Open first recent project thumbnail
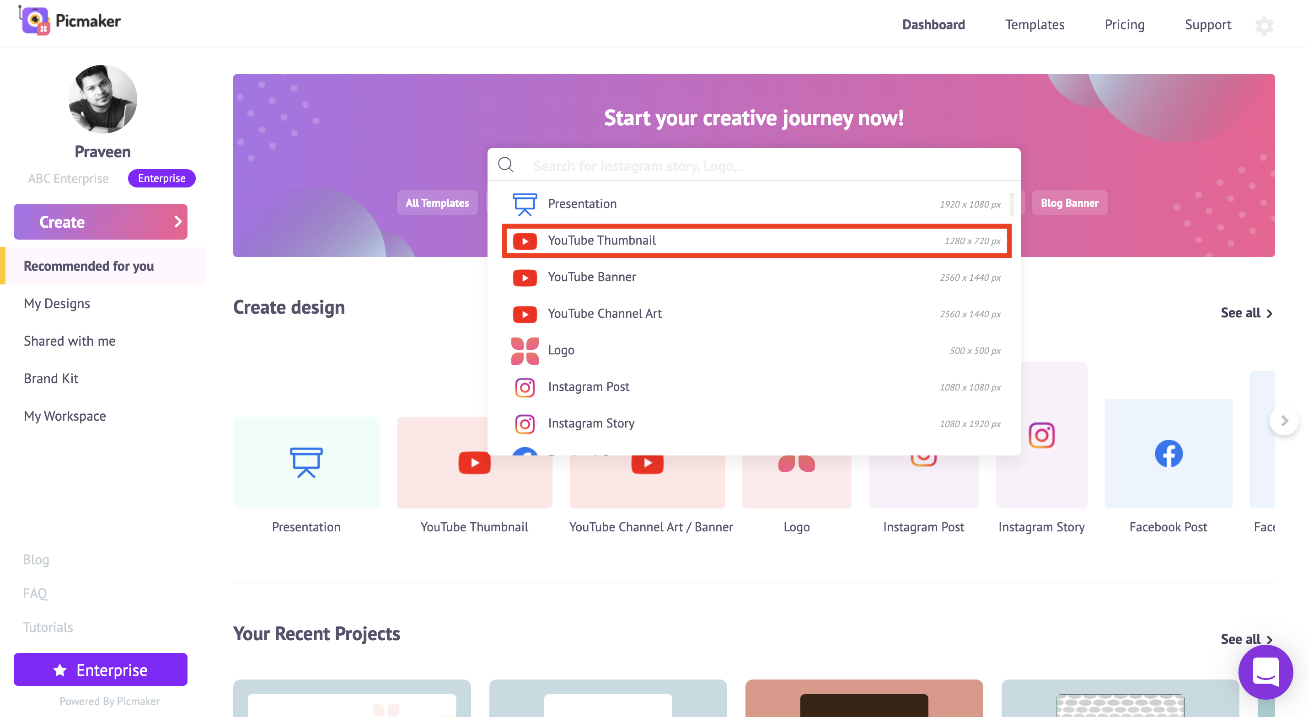1308x717 pixels. (352, 698)
